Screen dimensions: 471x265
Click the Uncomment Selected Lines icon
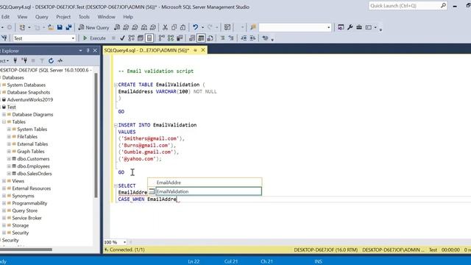(231, 38)
